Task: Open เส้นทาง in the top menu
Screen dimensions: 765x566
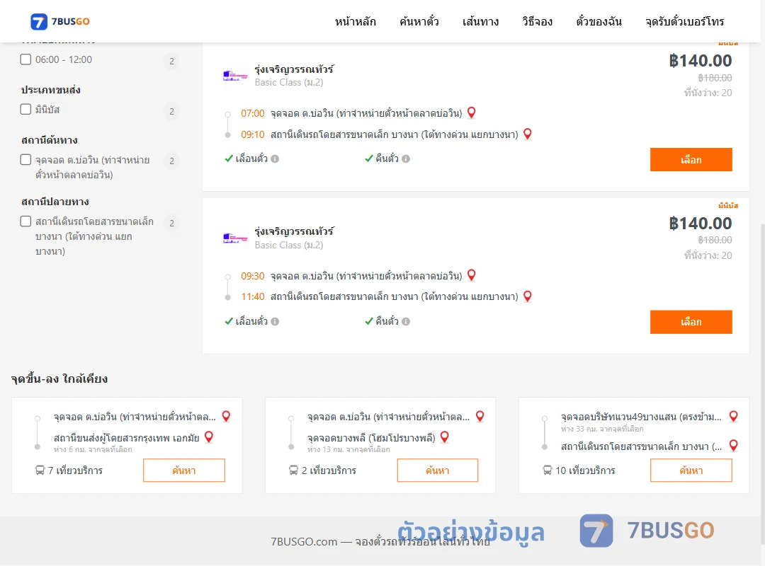Action: [x=480, y=21]
